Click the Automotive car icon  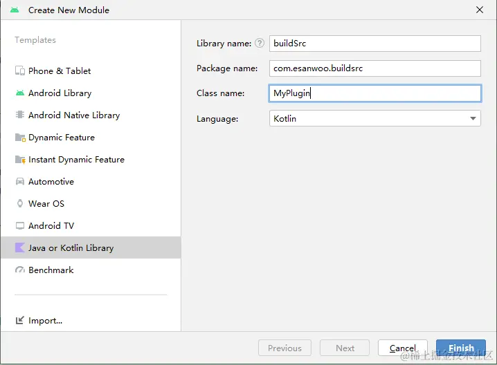click(x=20, y=181)
